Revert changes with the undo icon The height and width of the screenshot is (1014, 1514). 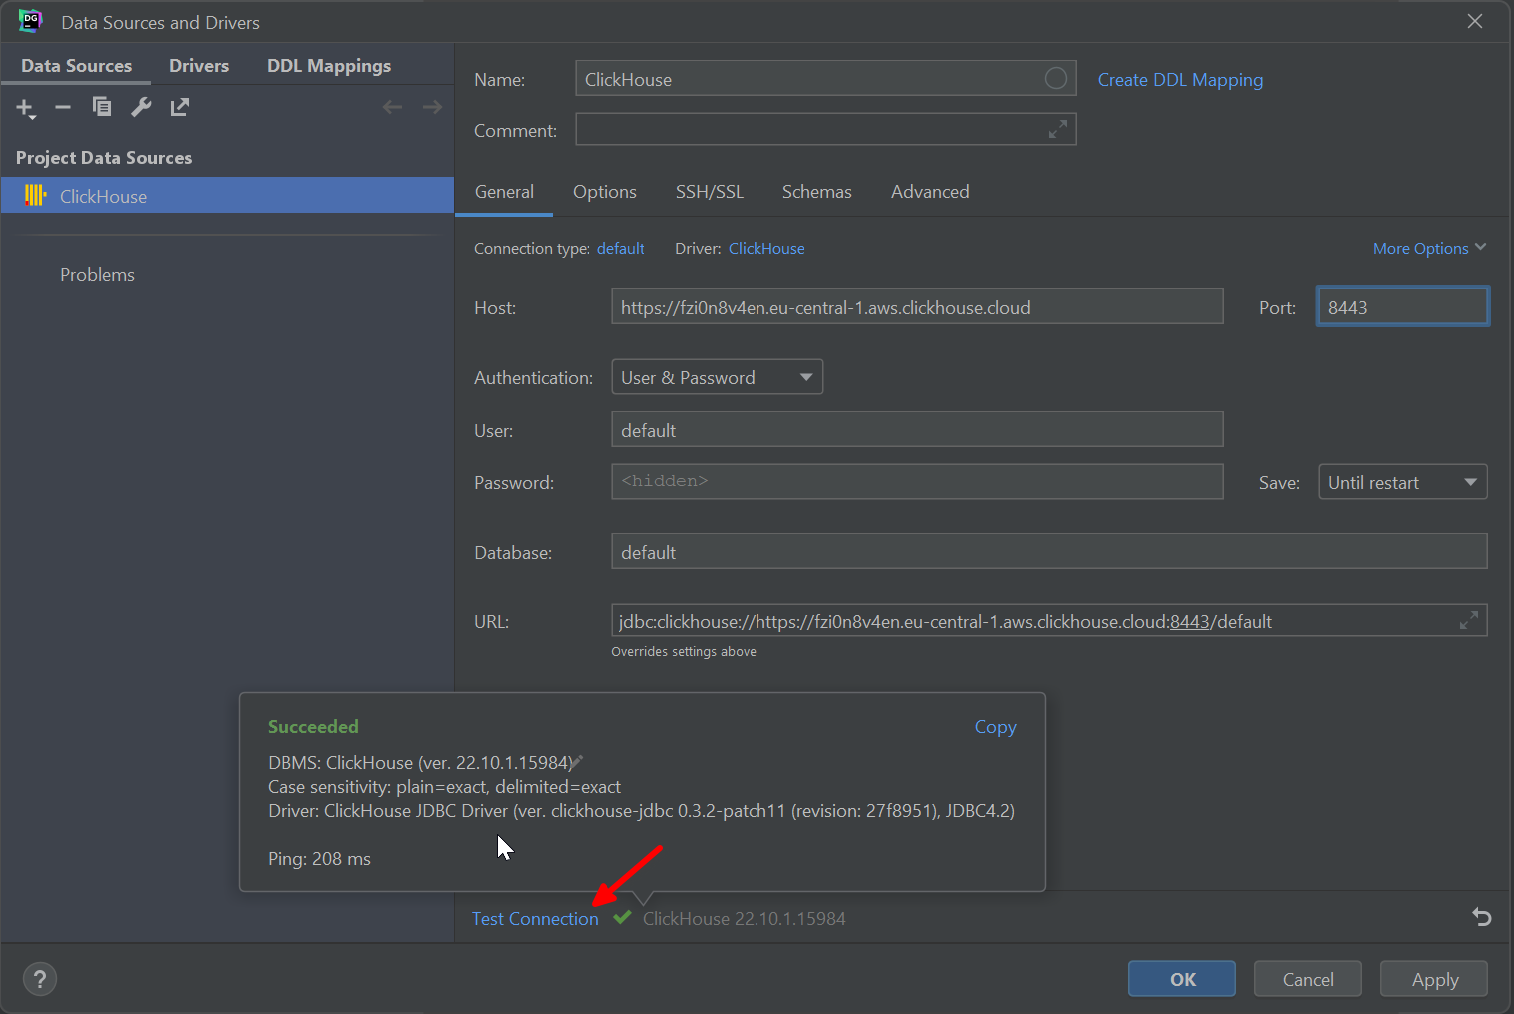click(1480, 917)
